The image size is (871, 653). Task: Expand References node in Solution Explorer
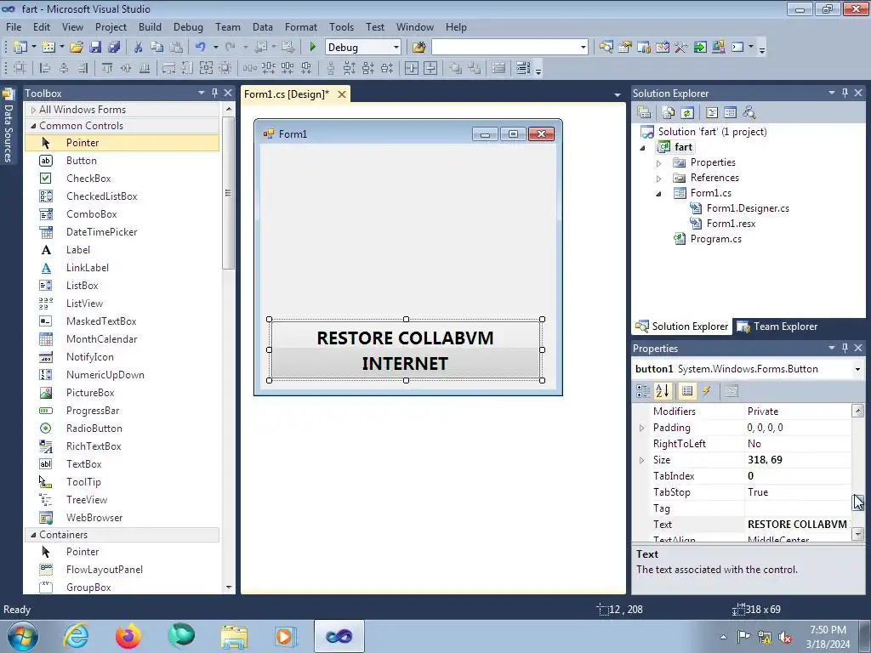pyautogui.click(x=659, y=179)
